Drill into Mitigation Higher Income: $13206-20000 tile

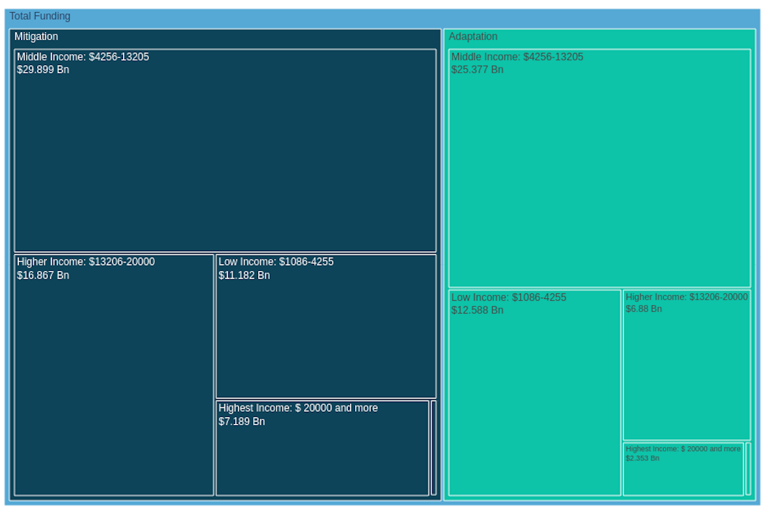[114, 382]
